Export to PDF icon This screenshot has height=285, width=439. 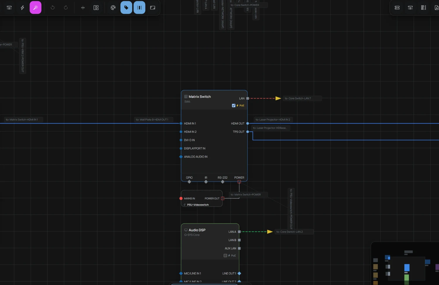tap(436, 8)
